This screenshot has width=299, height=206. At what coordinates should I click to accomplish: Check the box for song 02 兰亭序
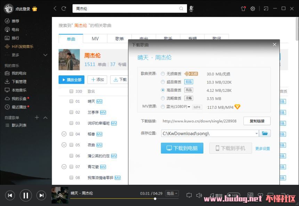pyautogui.click(x=71, y=112)
